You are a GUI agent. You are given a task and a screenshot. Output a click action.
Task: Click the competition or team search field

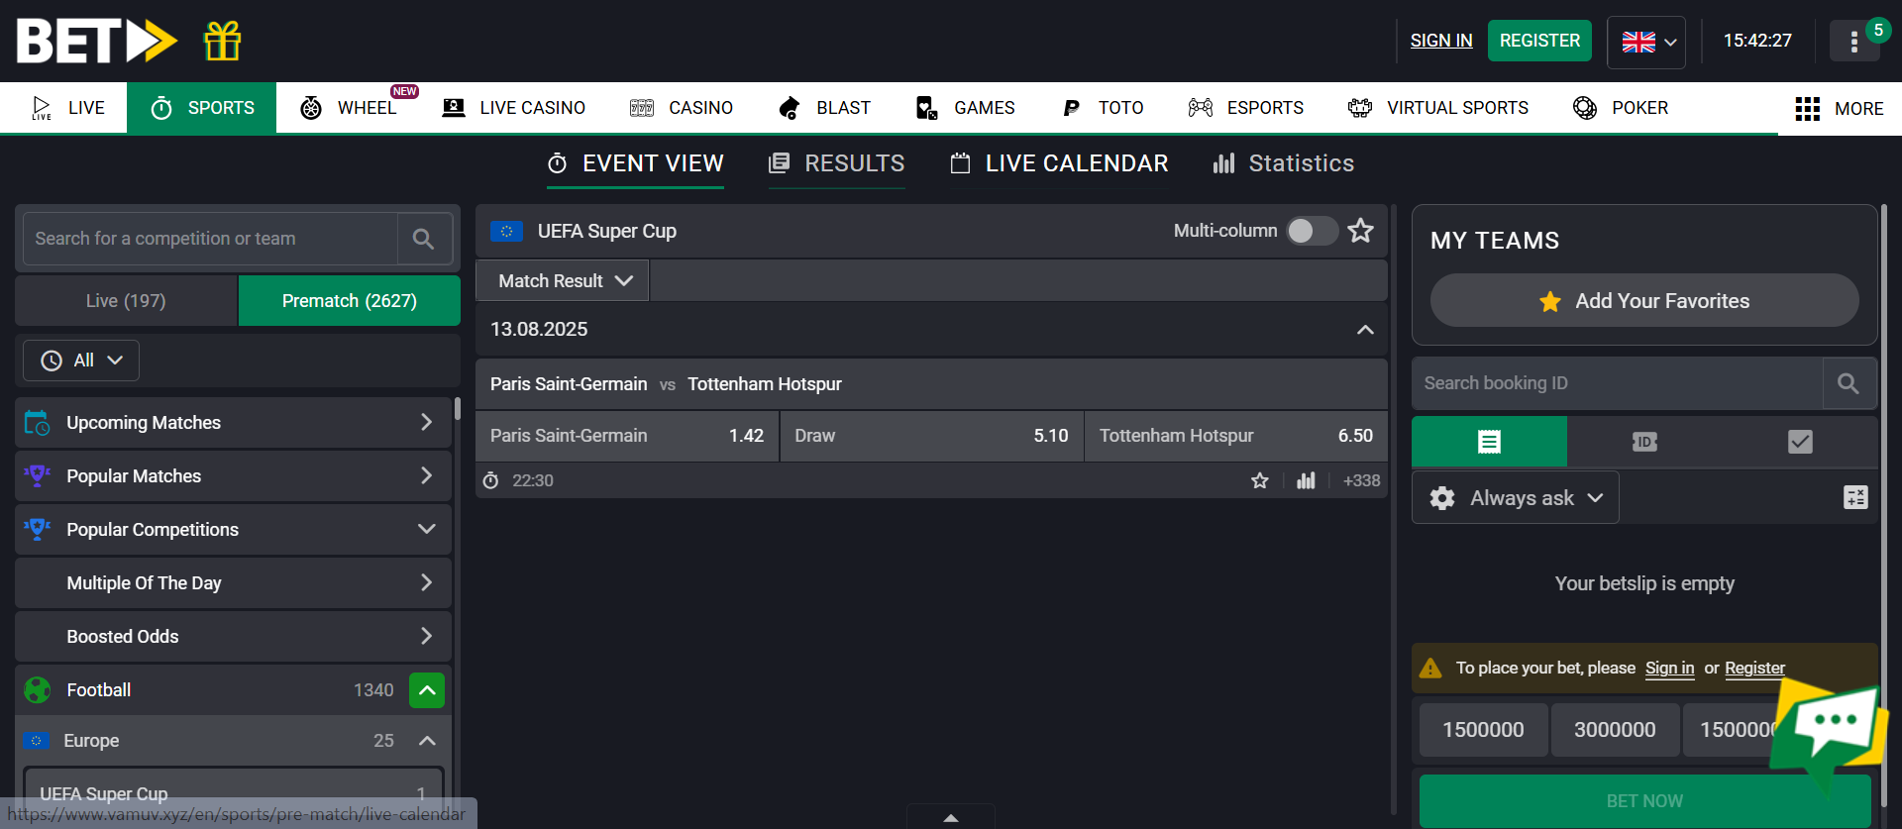point(210,239)
